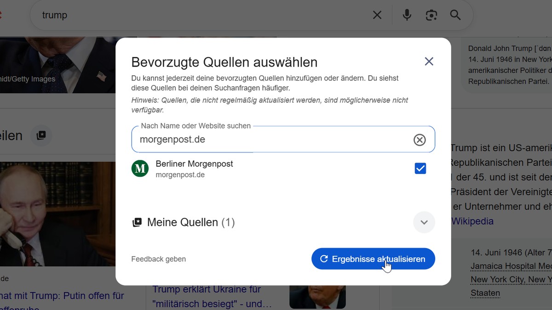Open Jamaica Hospital link in knowledge panel

(511, 266)
